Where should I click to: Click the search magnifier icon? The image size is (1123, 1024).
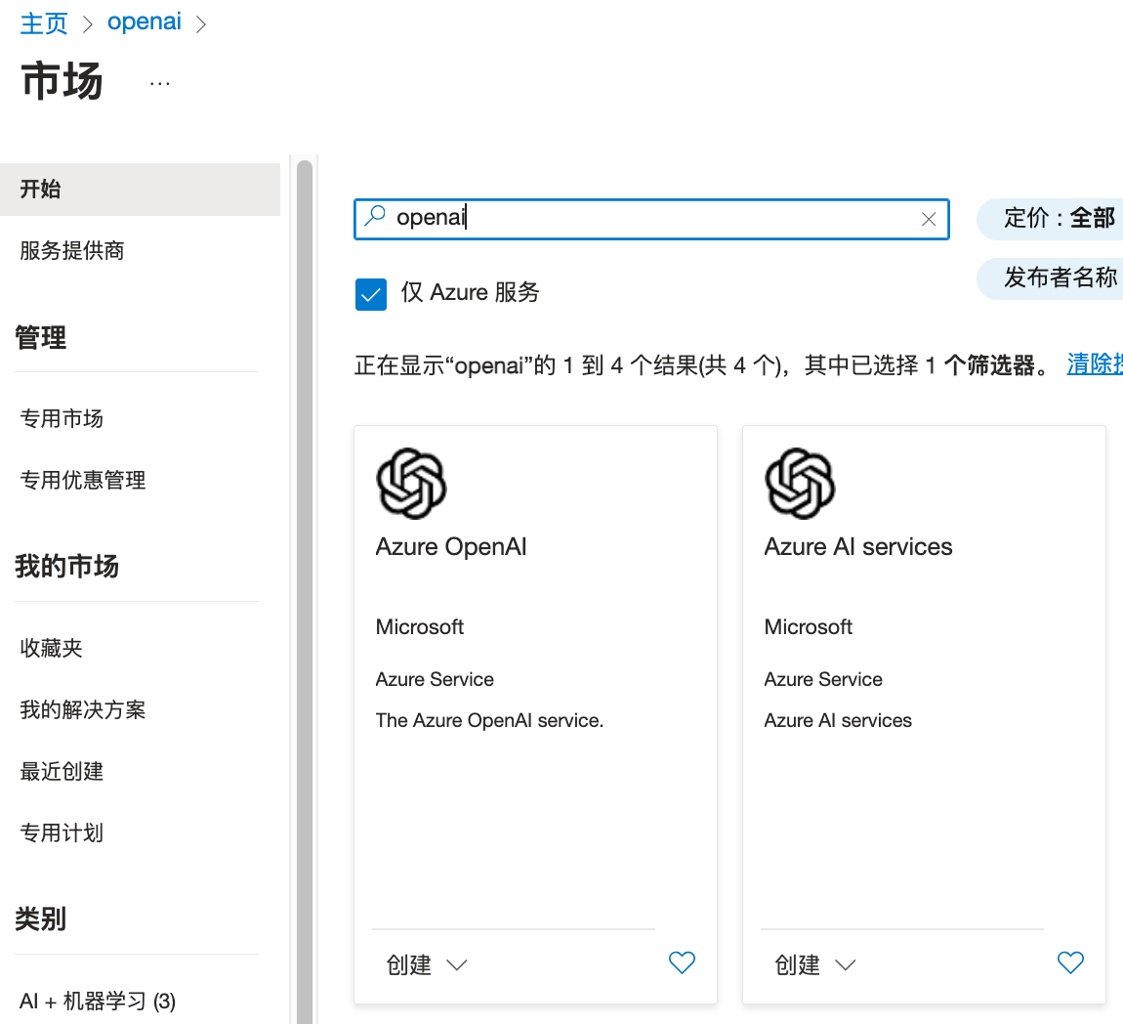(375, 216)
